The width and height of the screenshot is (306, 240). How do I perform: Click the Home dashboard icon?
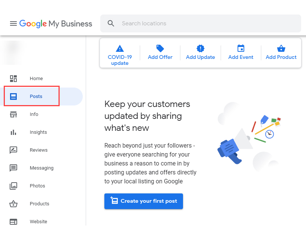(13, 79)
